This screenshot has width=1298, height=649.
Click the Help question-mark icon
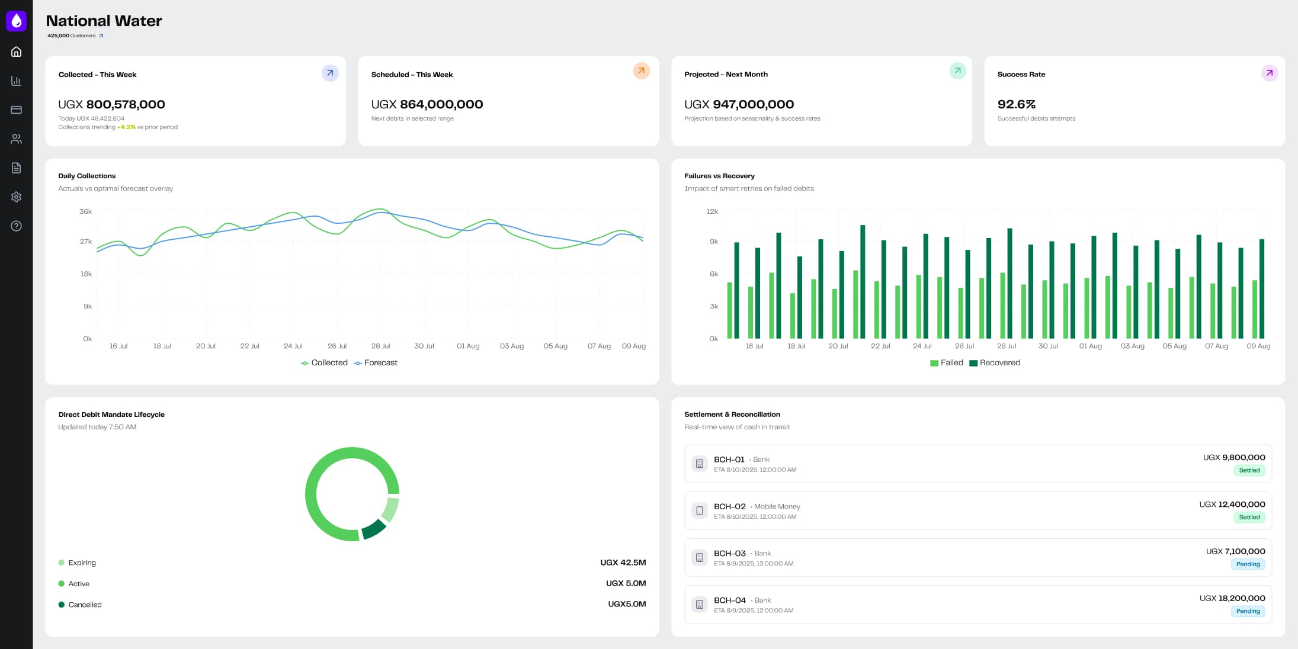[x=16, y=226]
